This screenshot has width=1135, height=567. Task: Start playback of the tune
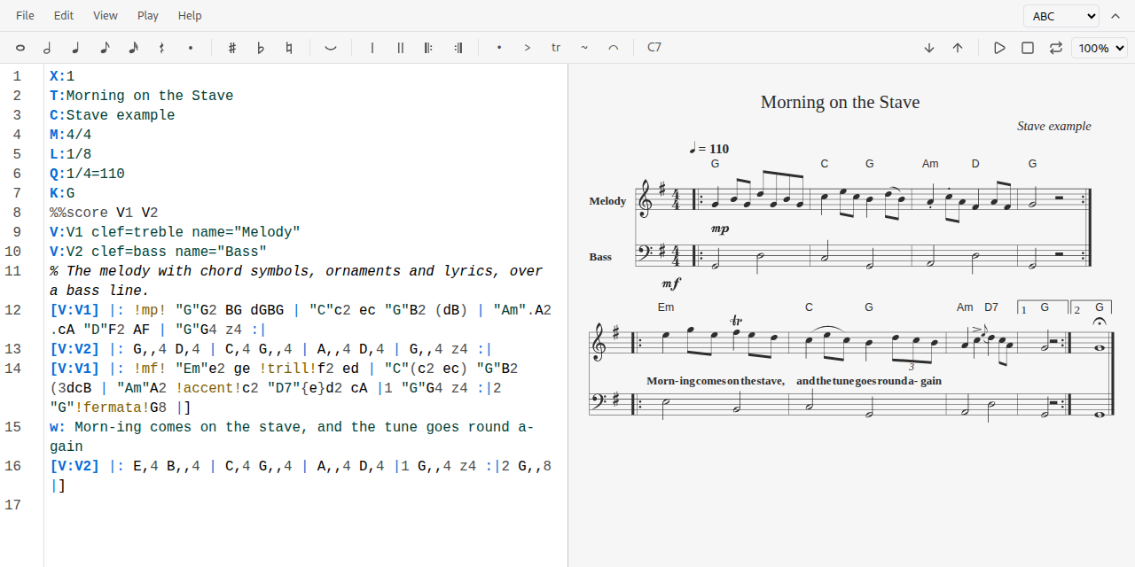999,48
